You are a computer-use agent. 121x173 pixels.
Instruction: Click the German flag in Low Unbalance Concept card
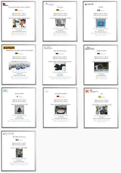pos(58,10)
